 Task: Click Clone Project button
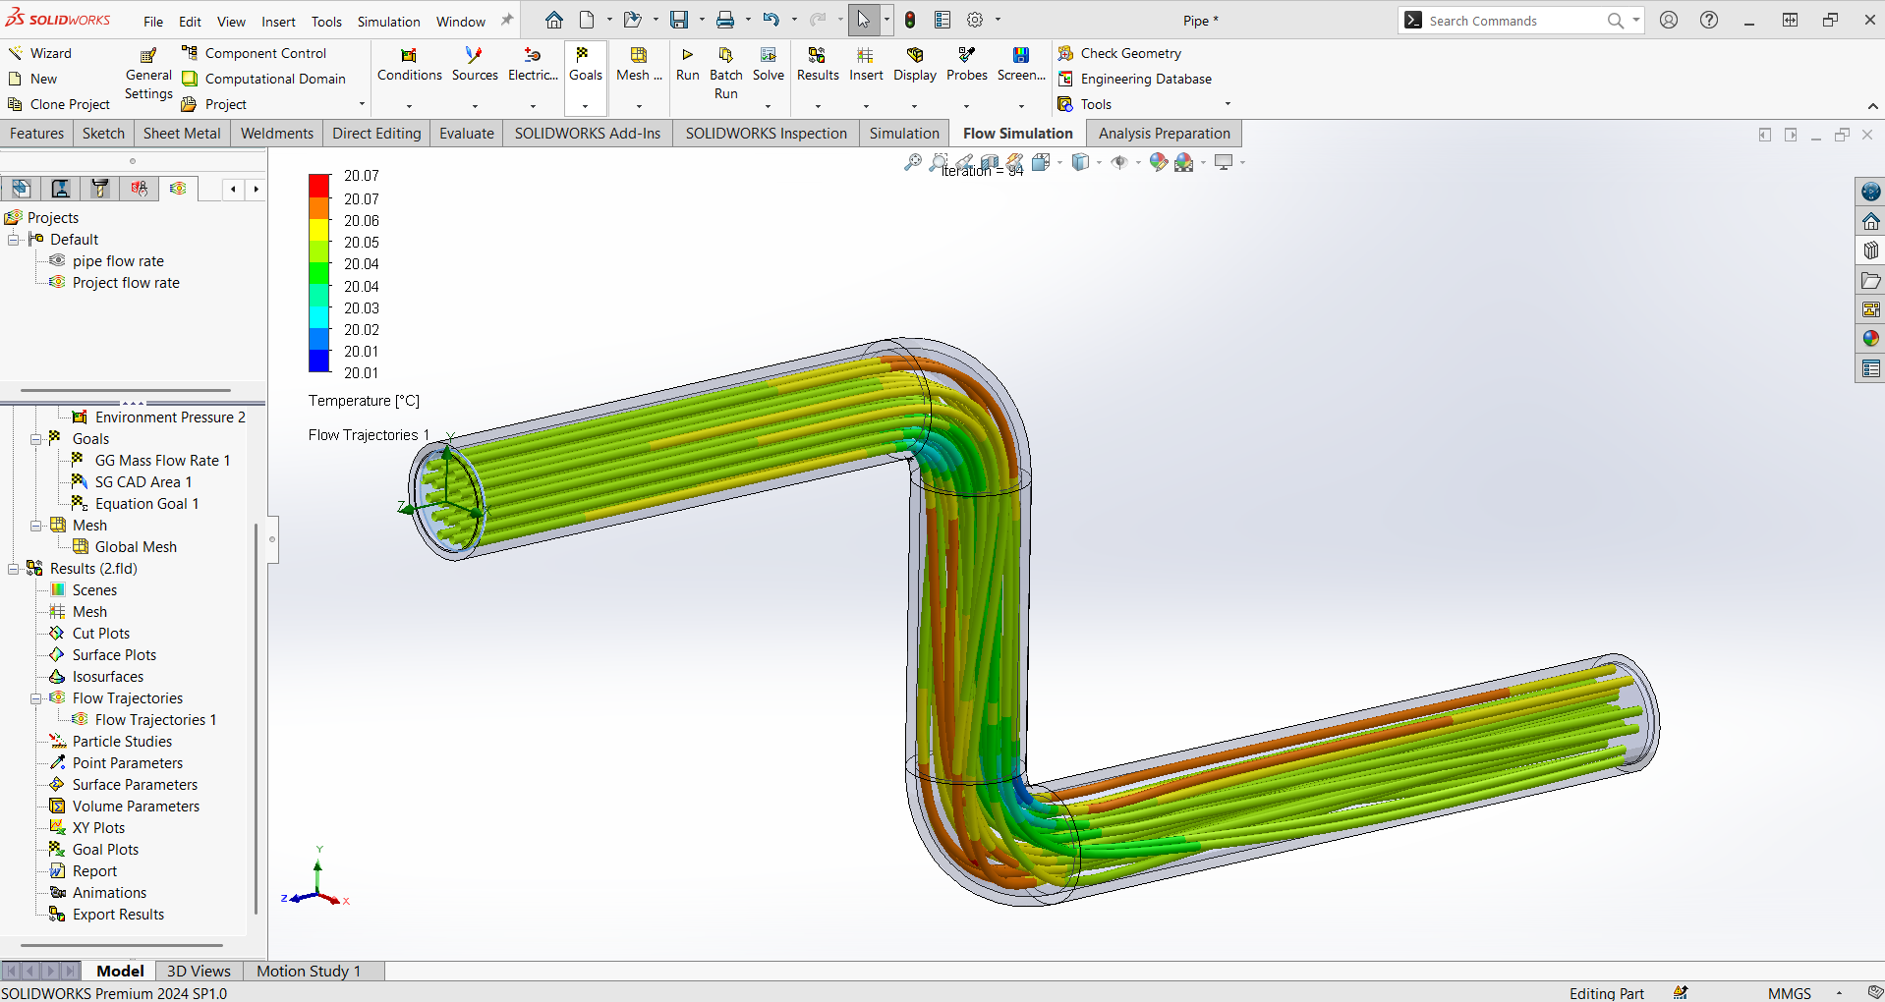coord(59,104)
